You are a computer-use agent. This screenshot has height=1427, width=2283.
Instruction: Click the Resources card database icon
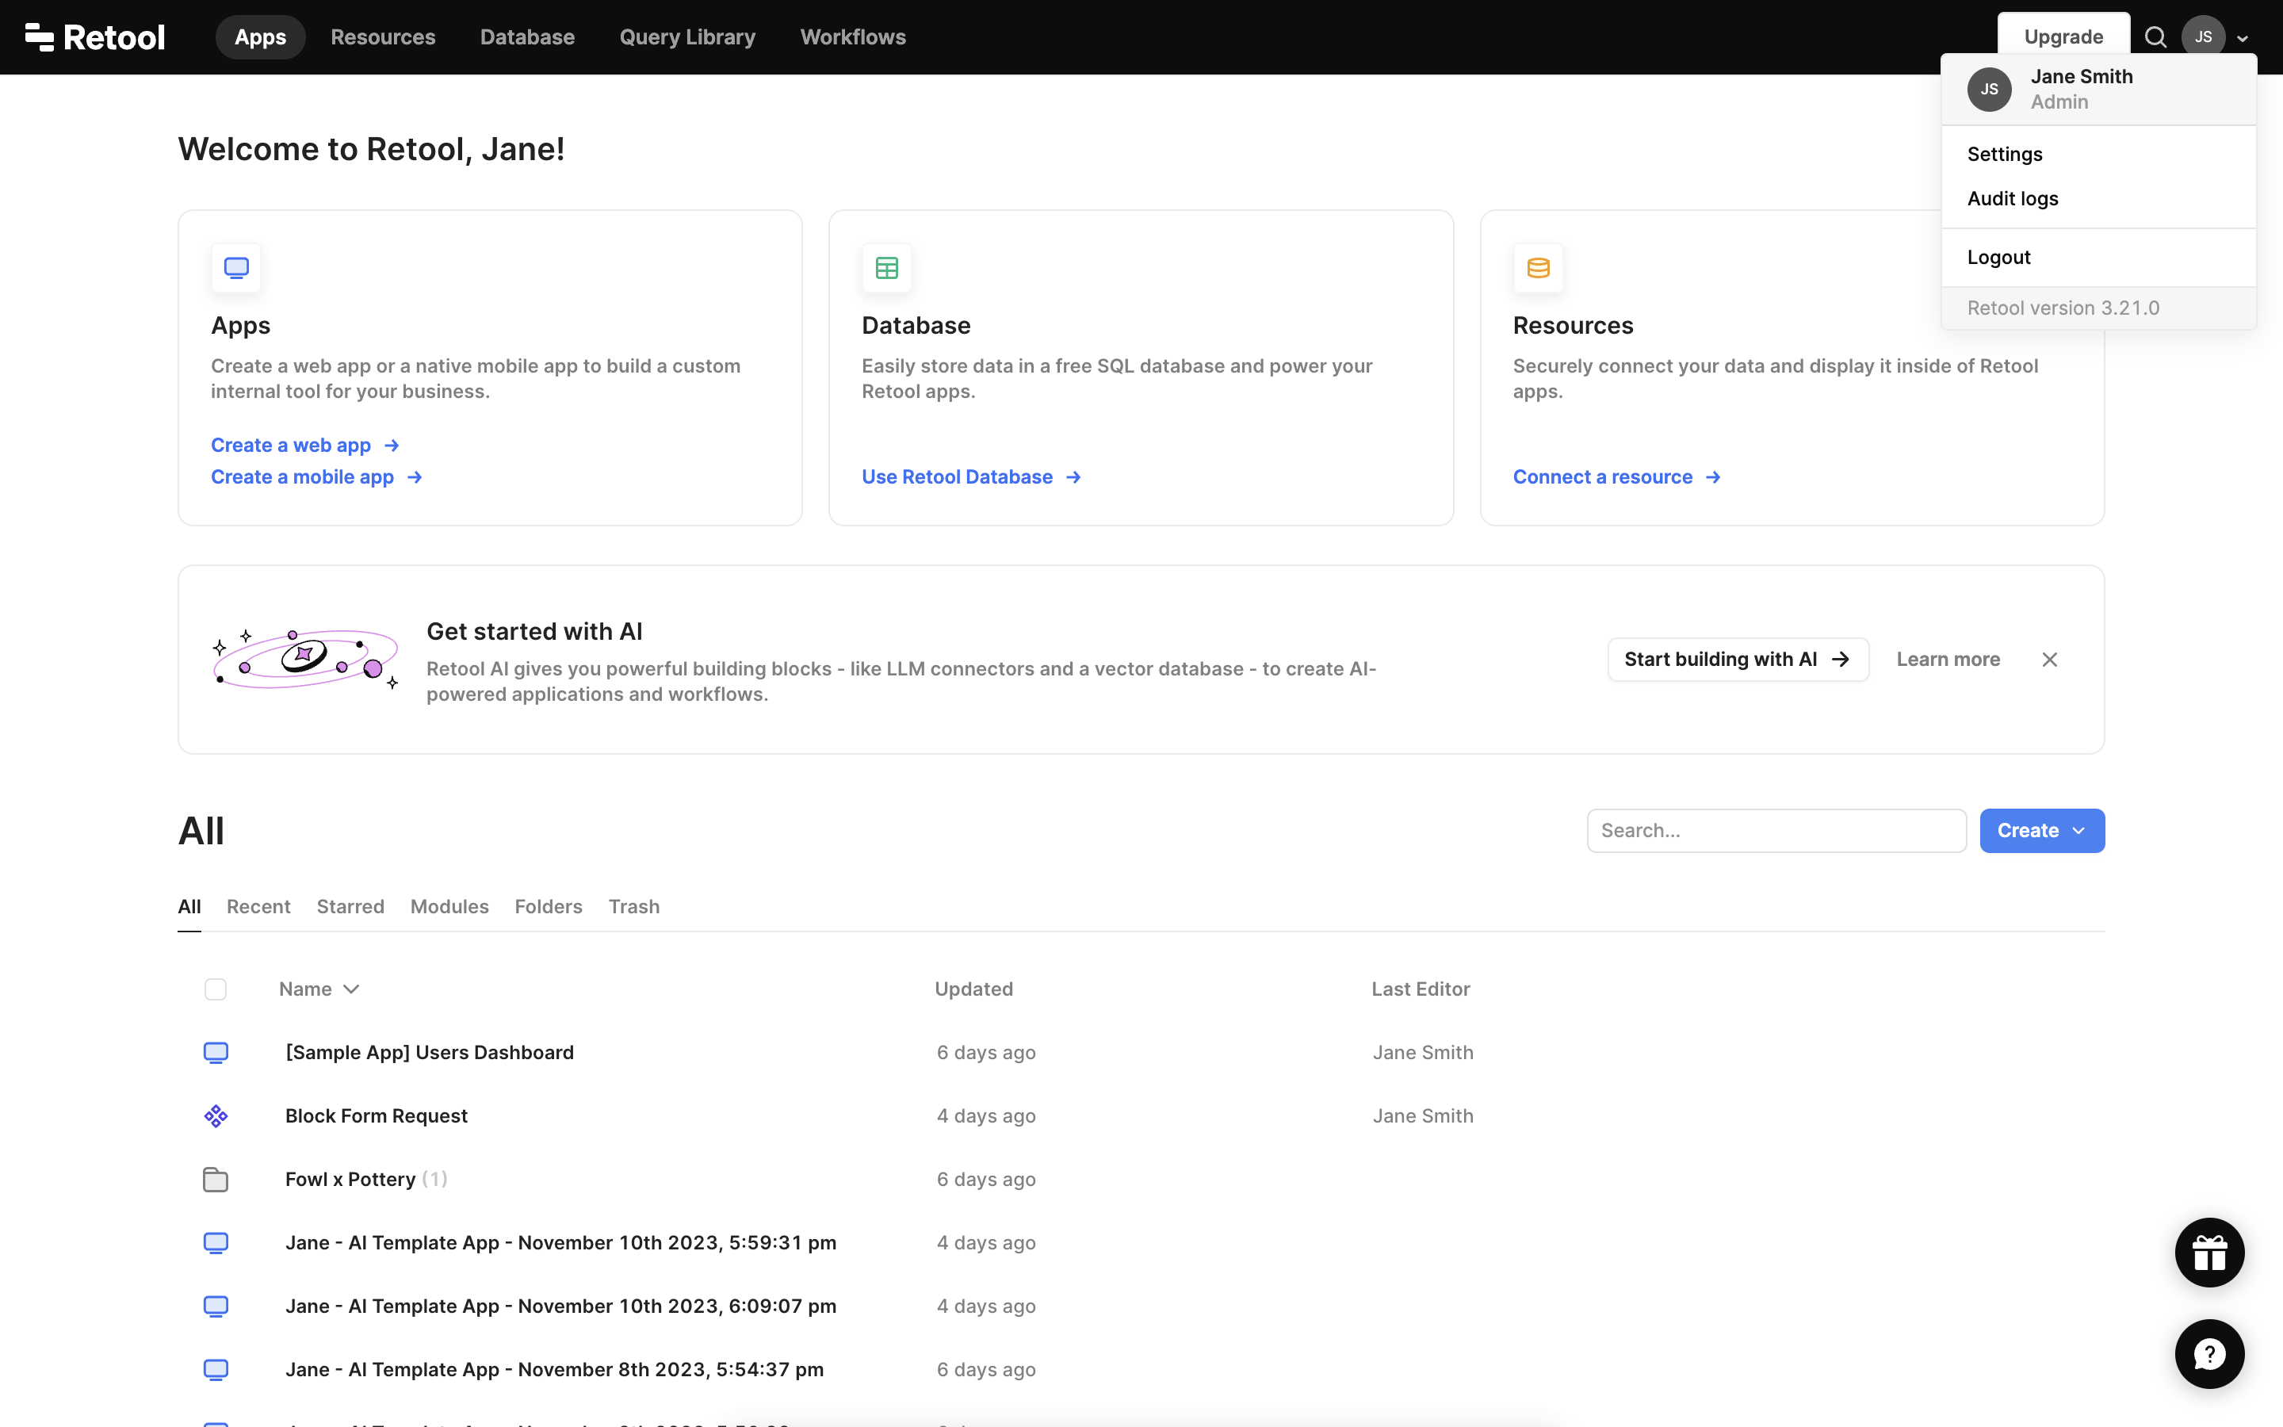click(1538, 268)
